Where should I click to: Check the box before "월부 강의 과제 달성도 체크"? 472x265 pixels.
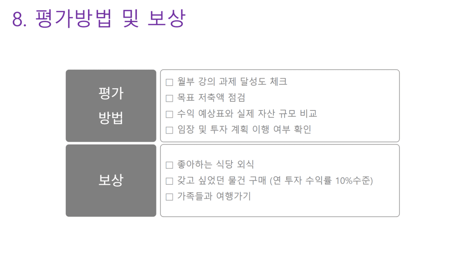click(169, 83)
